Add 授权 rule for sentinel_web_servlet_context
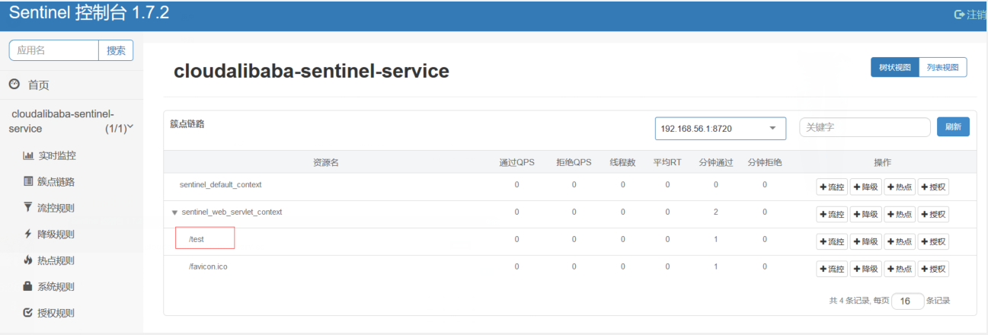 (x=933, y=214)
